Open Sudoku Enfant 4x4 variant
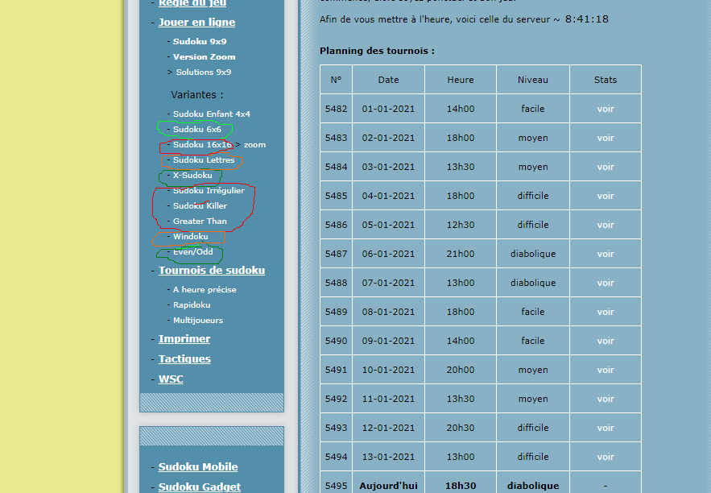711x493 pixels. pos(211,114)
